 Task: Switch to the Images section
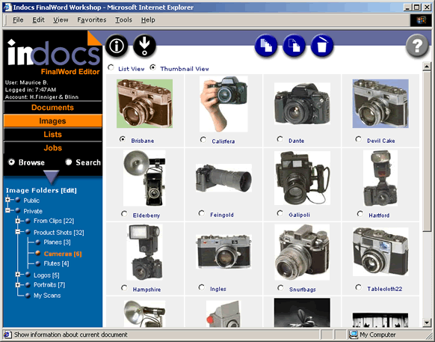pyautogui.click(x=53, y=120)
